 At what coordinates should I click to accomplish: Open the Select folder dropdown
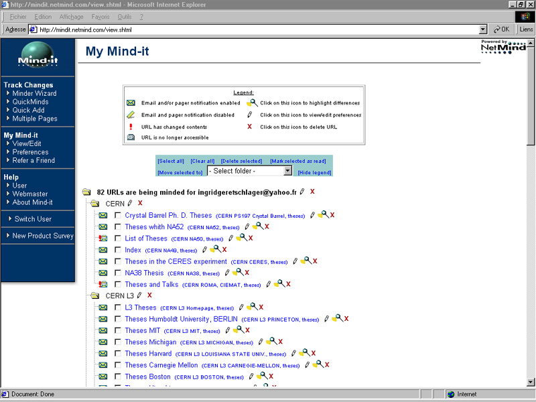[x=249, y=171]
